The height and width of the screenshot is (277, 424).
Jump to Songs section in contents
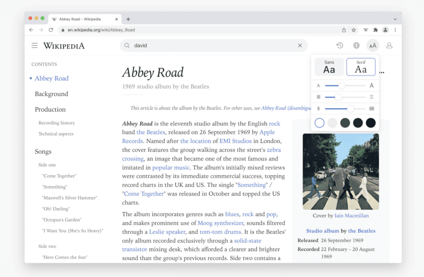point(43,152)
